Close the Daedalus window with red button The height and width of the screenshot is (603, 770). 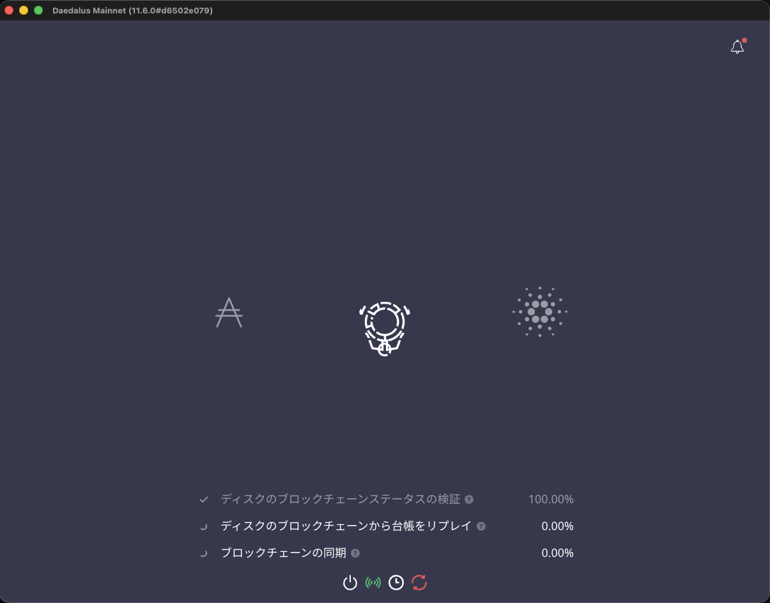[9, 10]
